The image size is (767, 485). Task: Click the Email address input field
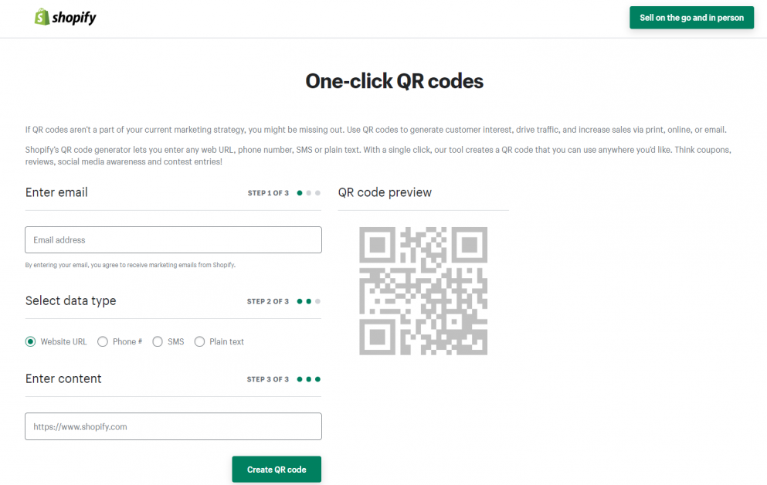point(173,239)
